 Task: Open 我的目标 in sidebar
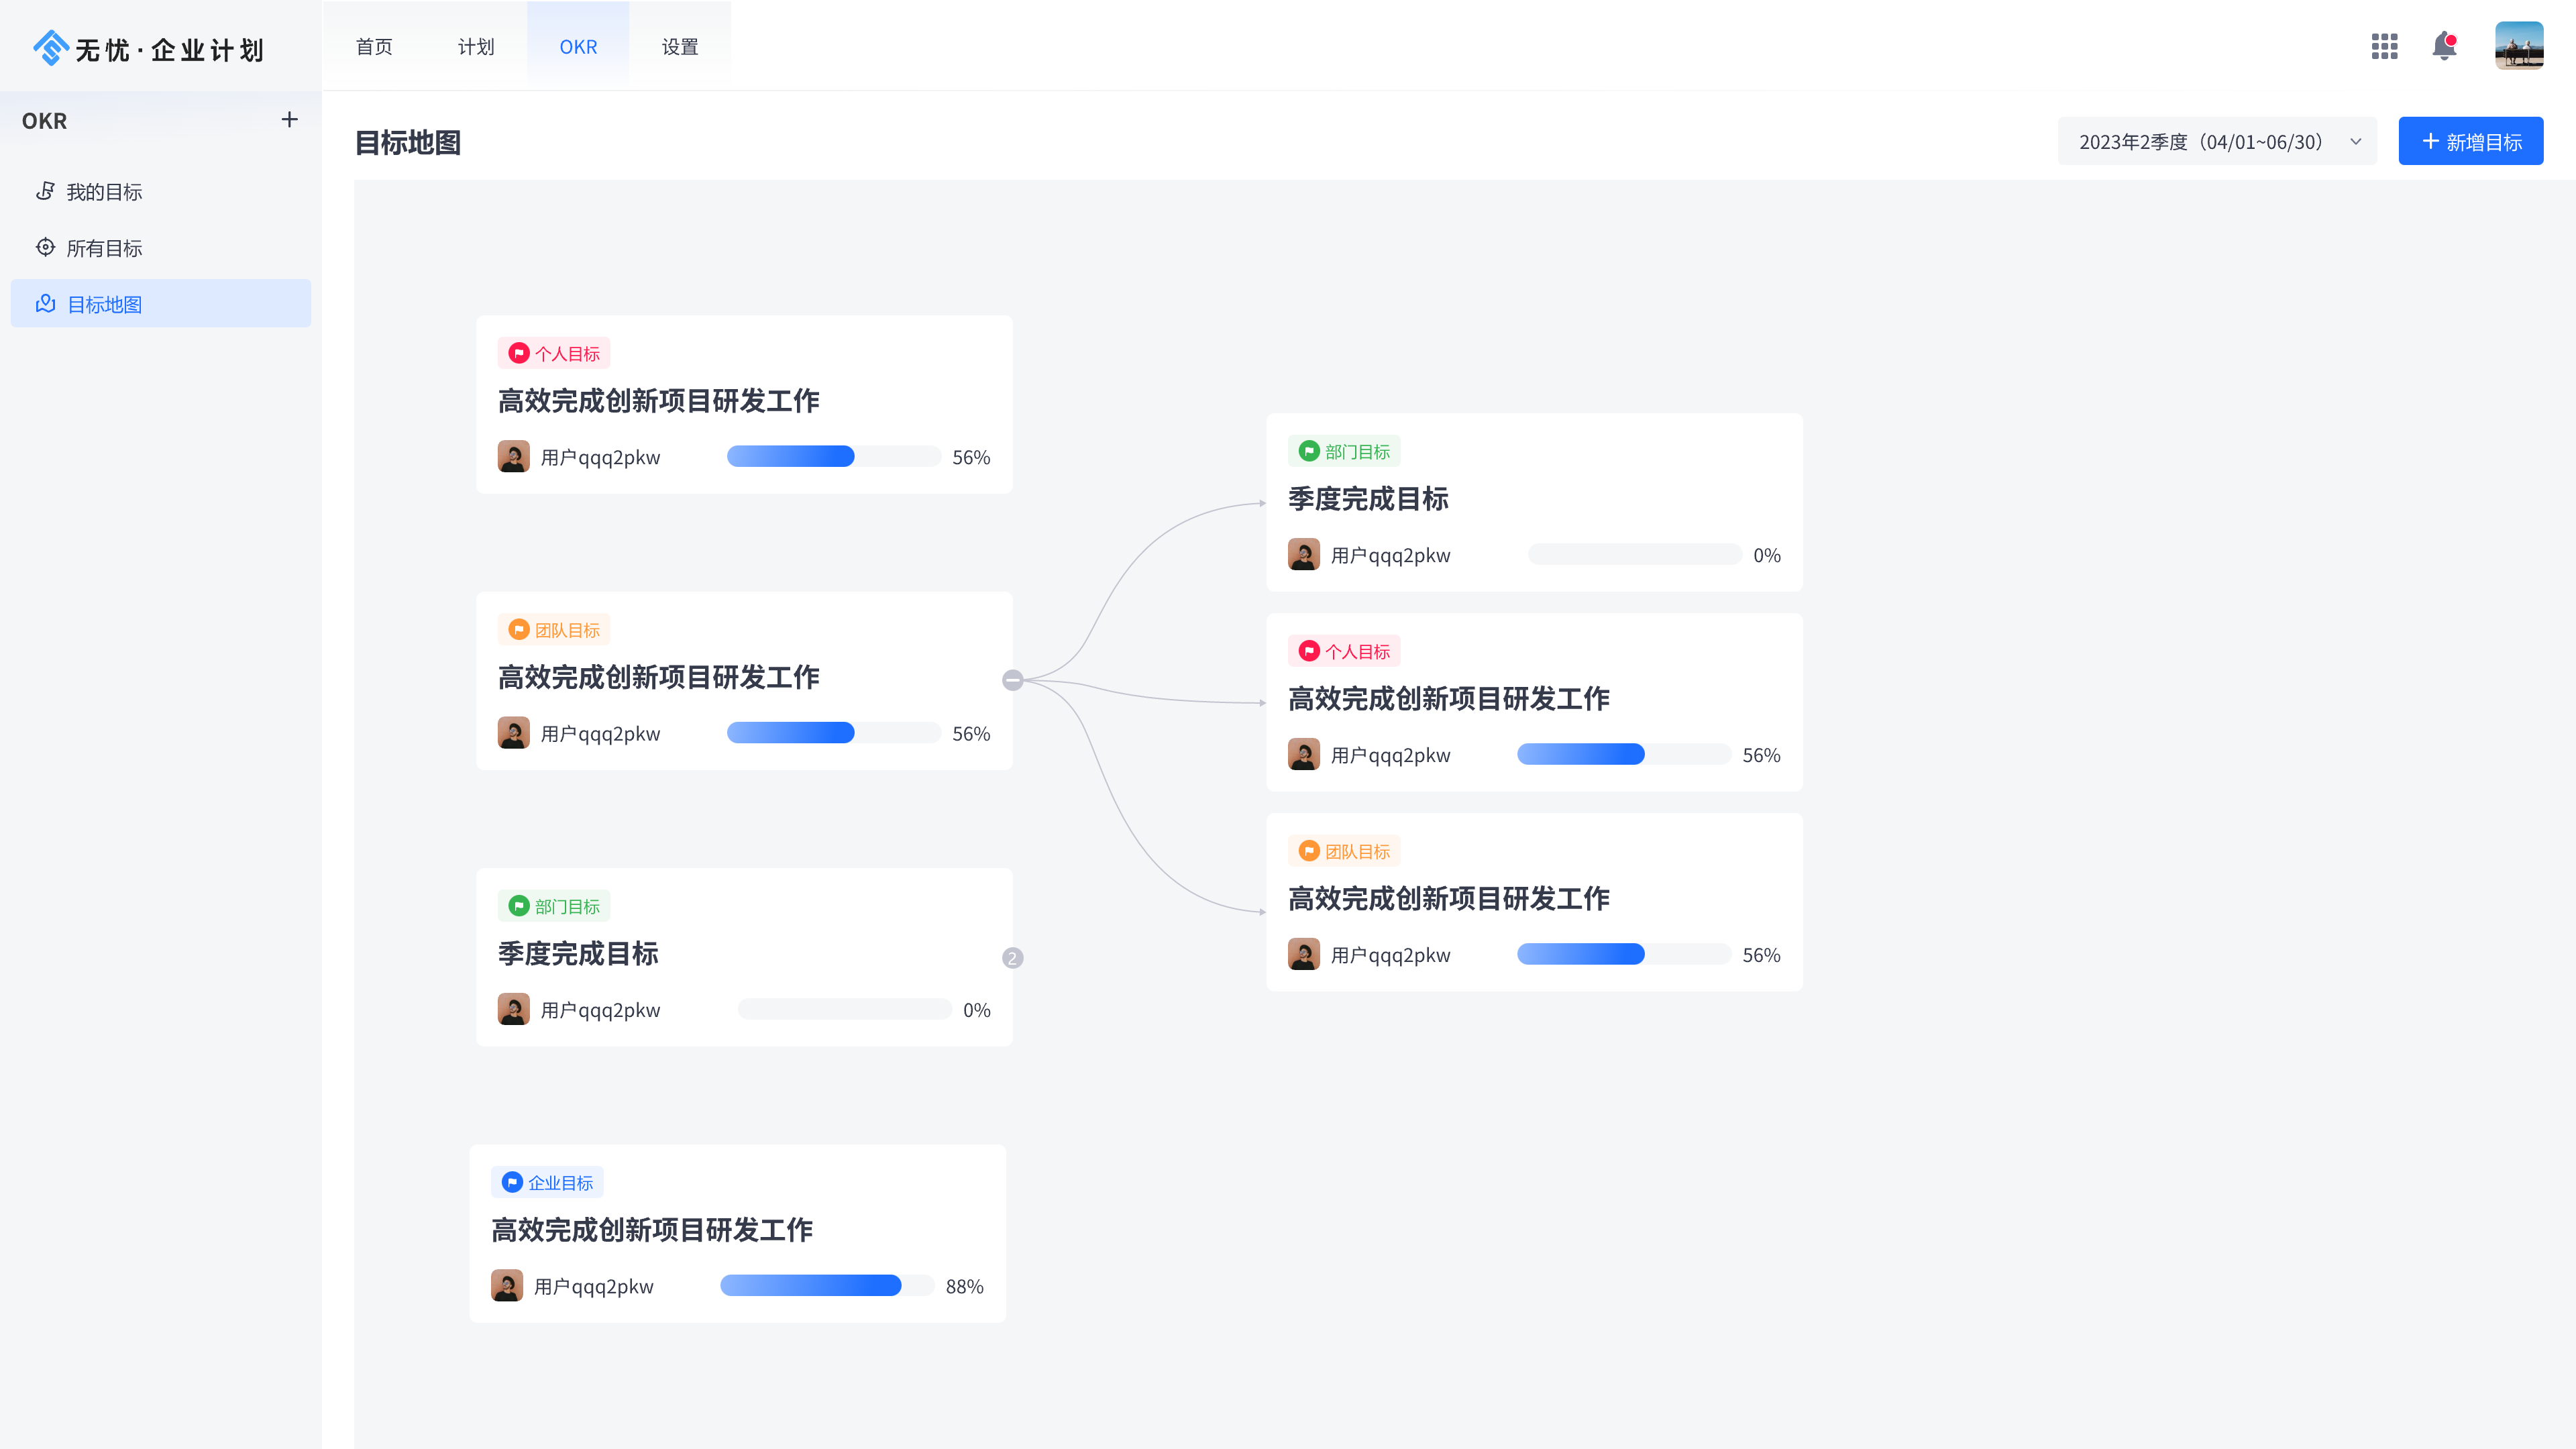[104, 192]
